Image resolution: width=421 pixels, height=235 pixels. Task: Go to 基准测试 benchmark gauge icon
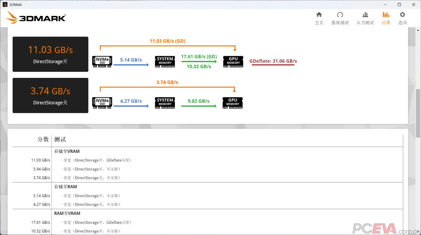(x=340, y=15)
